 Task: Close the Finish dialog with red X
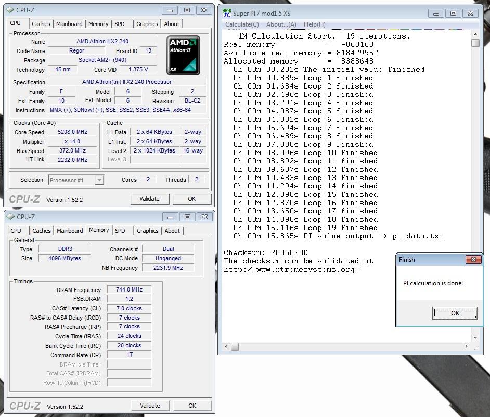[x=473, y=259]
